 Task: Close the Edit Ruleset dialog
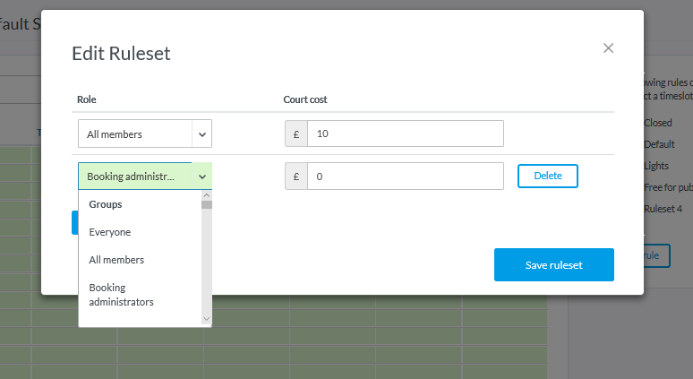(x=609, y=48)
